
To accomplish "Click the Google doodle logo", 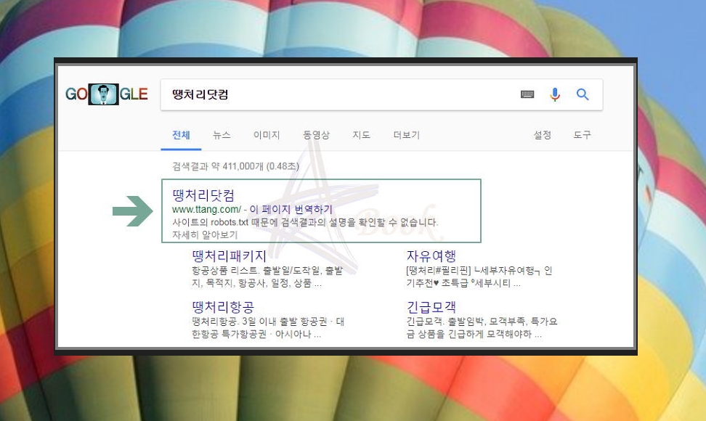I will 107,94.
